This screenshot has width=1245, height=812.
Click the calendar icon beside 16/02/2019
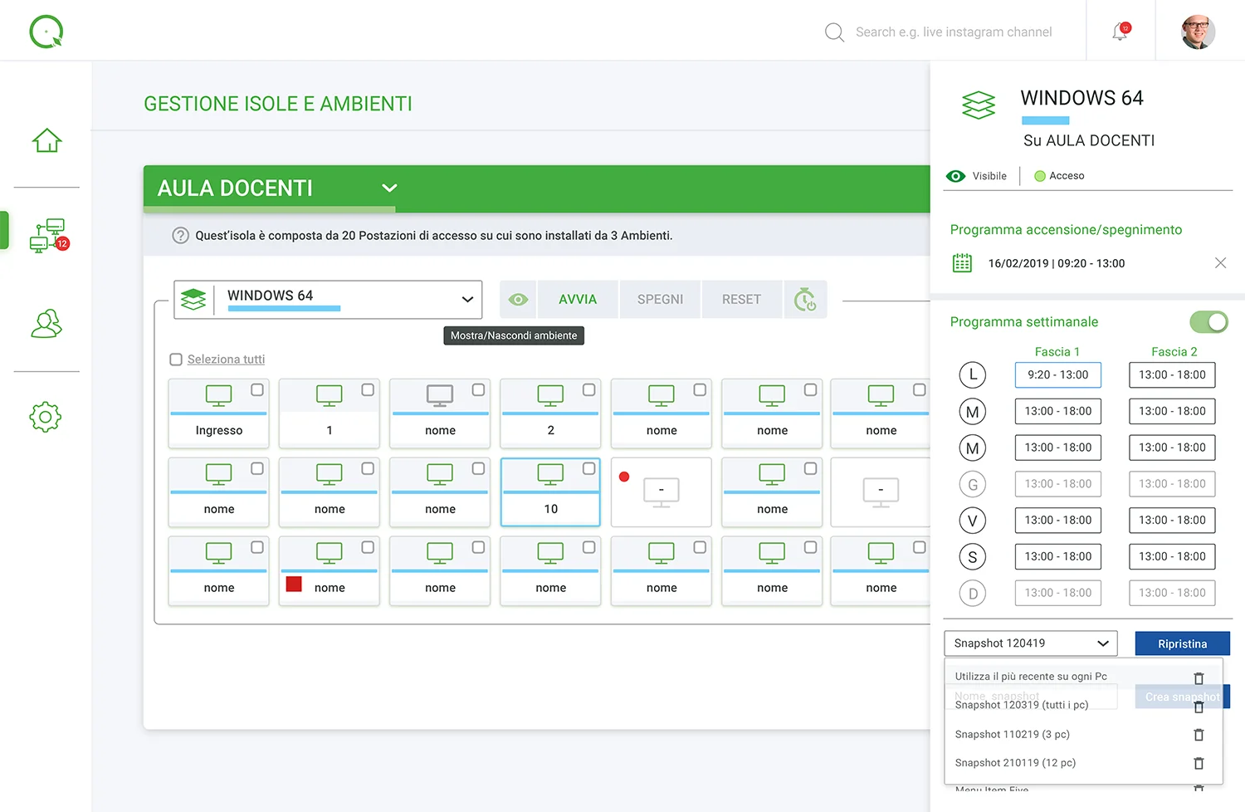tap(962, 263)
